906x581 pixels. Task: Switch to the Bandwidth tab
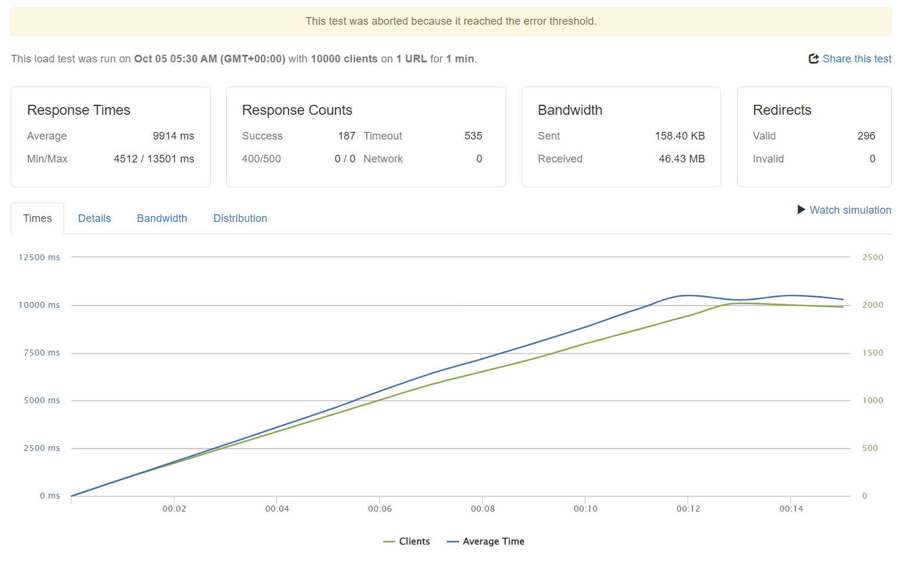[162, 218]
